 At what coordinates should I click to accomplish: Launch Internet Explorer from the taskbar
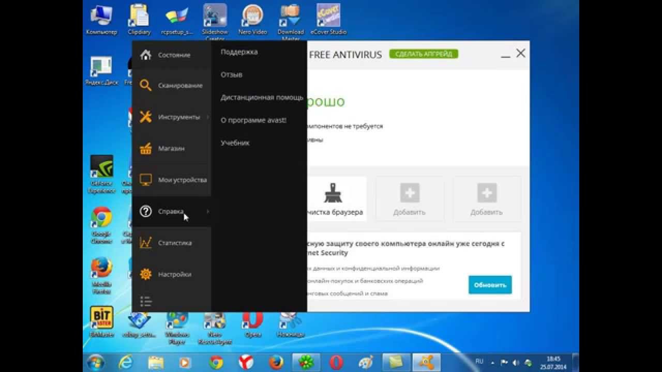(126, 363)
